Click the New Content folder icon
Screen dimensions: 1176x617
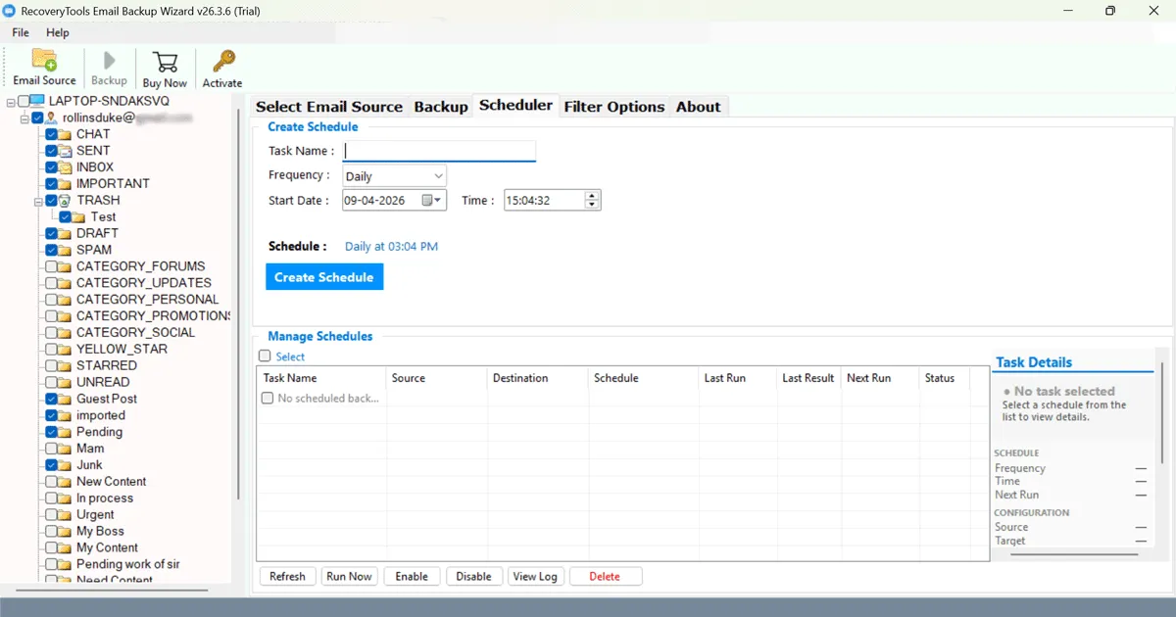pos(67,482)
